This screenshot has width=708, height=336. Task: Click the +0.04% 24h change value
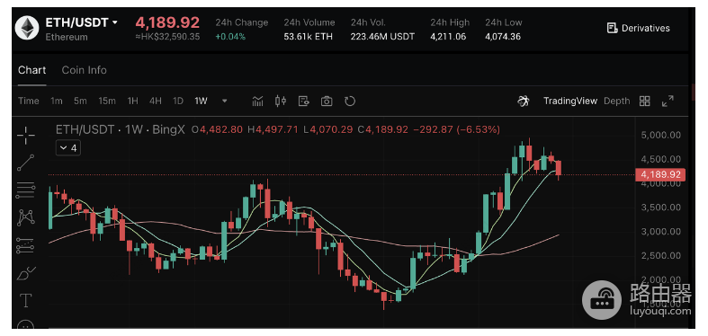230,37
